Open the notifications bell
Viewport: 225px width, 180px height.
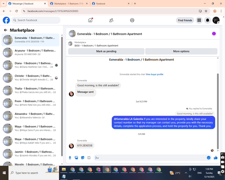point(207,20)
